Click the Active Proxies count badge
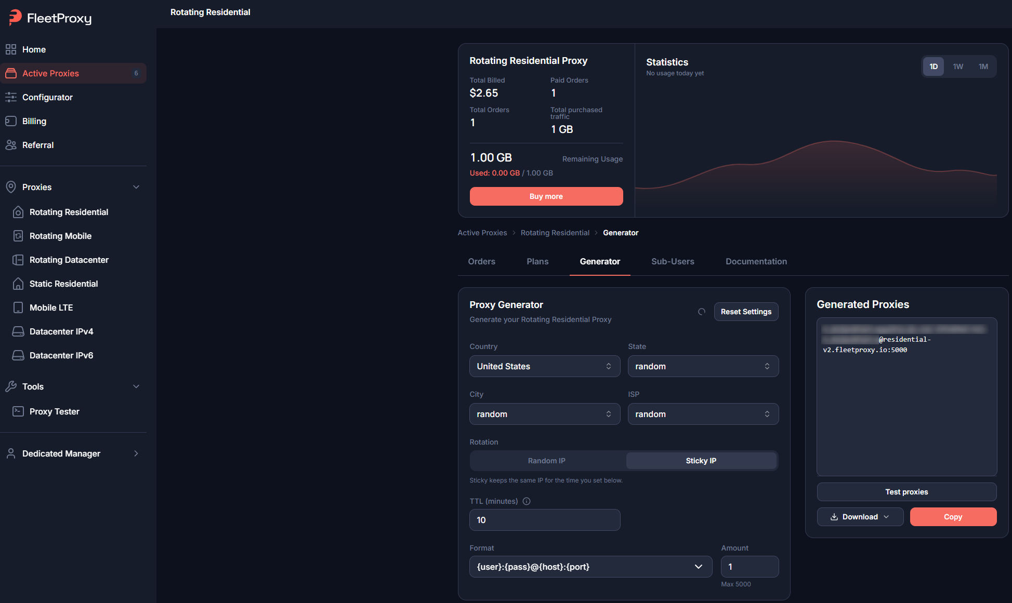The height and width of the screenshot is (603, 1012). pos(136,73)
